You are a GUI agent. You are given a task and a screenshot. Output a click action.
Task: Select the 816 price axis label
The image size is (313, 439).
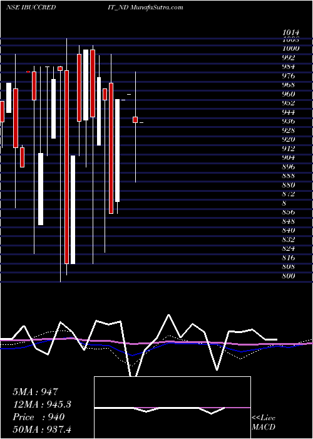(289, 258)
